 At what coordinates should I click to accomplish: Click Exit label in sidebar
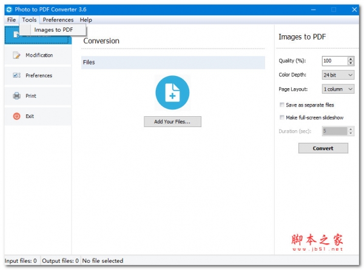click(x=30, y=116)
